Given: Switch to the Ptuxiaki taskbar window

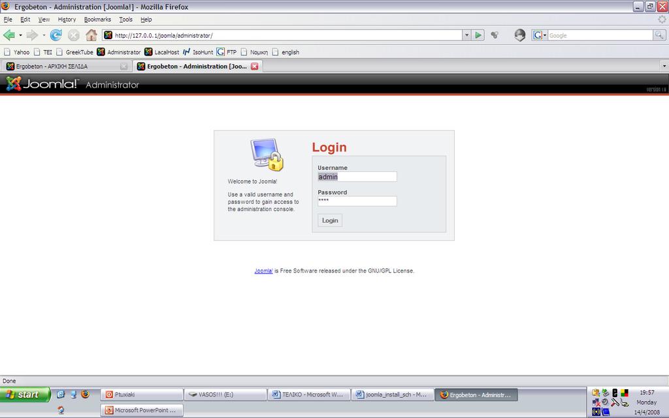Looking at the screenshot, I should click(x=142, y=394).
